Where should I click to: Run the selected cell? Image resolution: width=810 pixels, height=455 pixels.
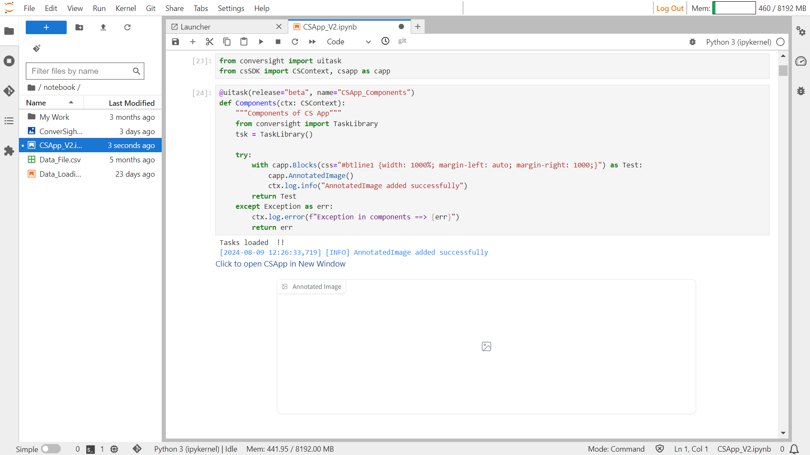(261, 41)
